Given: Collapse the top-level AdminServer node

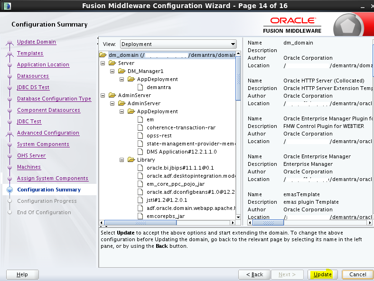Looking at the screenshot, I should click(103, 96).
